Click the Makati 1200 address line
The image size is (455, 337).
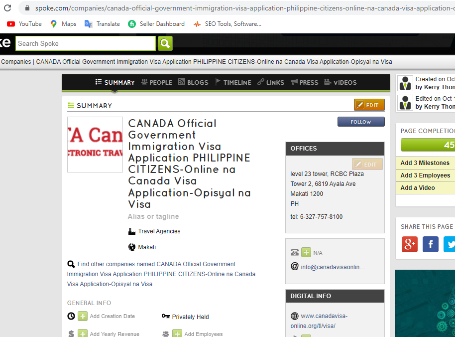[307, 194]
